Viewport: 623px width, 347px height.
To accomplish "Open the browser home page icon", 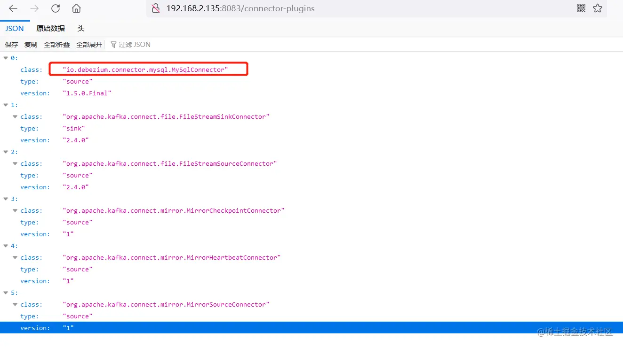I will coord(76,8).
